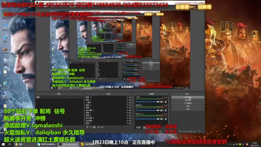Toggle lock icon of 二维码 source
261x147 pixels.
click(130, 103)
